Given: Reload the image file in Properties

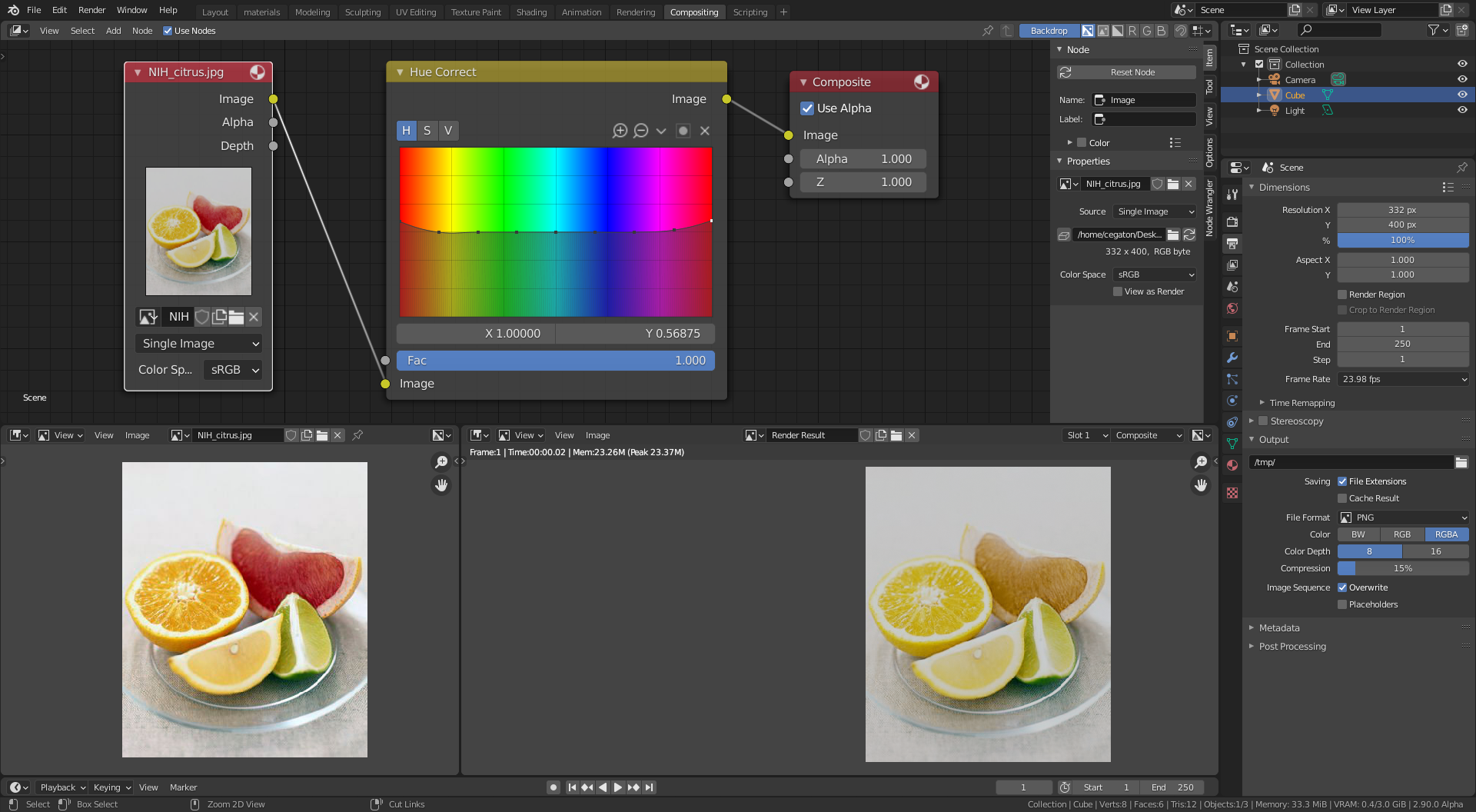Looking at the screenshot, I should (1189, 235).
